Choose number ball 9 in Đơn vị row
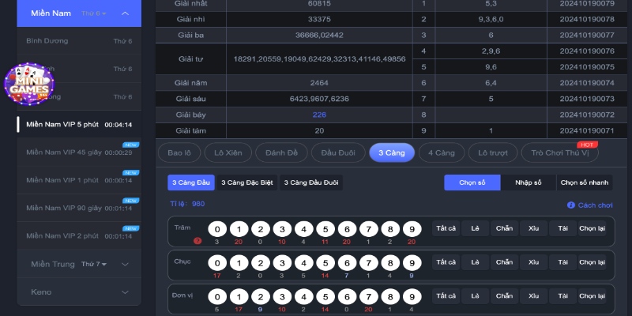This screenshot has width=632, height=316. pyautogui.click(x=410, y=297)
